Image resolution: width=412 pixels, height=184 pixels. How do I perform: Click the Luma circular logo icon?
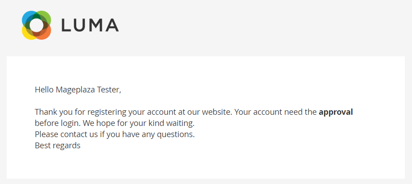(x=36, y=25)
